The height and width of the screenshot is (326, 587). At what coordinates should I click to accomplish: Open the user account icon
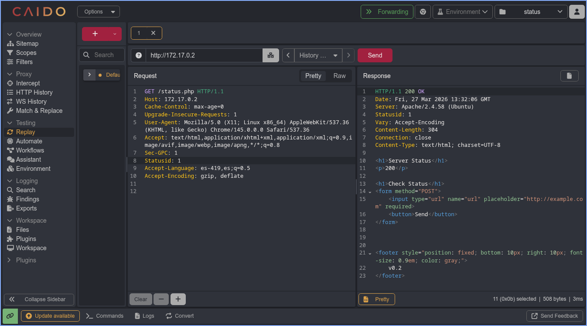click(x=577, y=12)
